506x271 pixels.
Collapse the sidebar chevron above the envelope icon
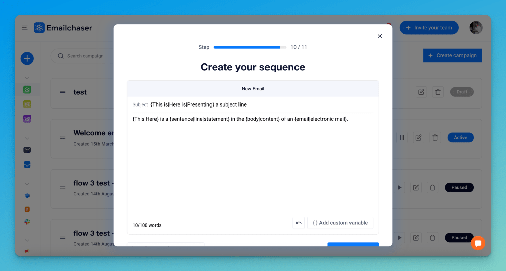point(27,138)
